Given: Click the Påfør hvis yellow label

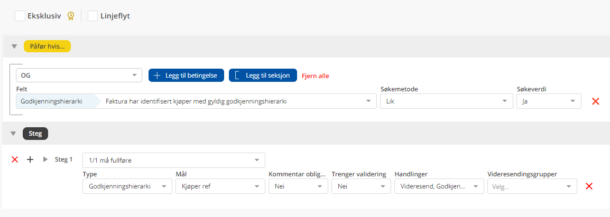Looking at the screenshot, I should 47,46.
